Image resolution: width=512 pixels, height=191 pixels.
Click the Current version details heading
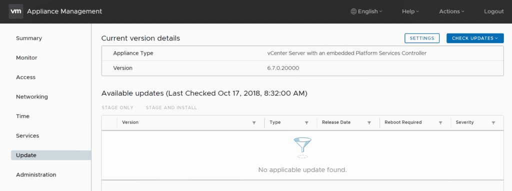[x=140, y=38]
